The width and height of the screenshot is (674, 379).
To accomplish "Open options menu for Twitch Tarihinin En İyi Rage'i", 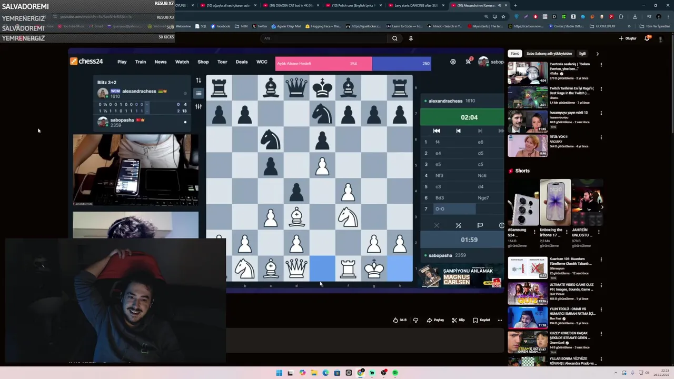I will [601, 89].
